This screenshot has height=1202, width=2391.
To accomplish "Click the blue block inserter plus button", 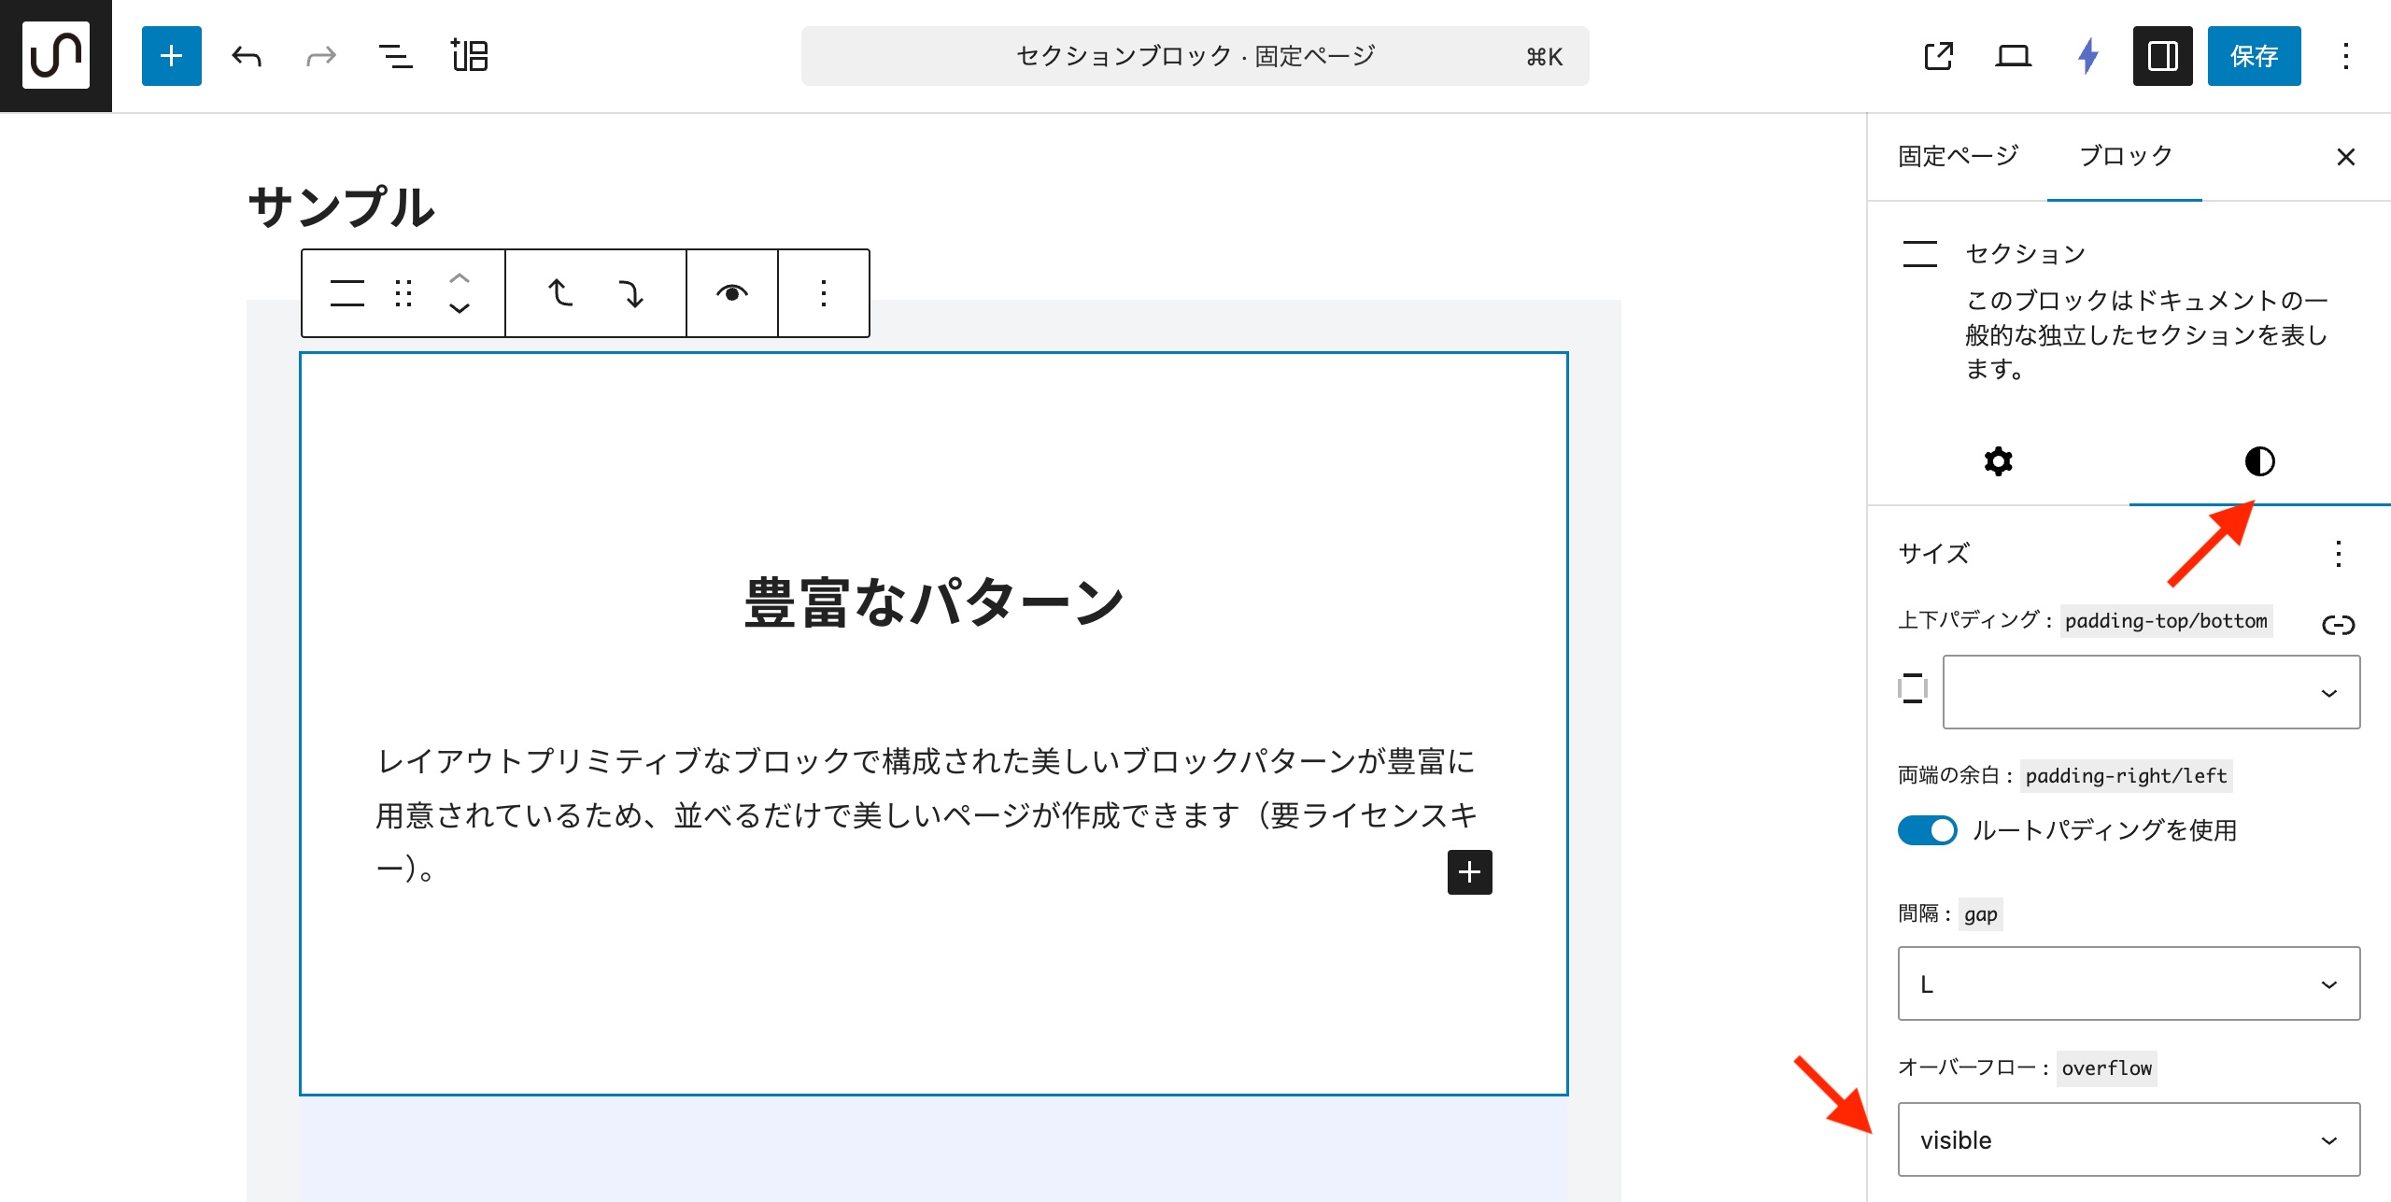I will coord(171,56).
